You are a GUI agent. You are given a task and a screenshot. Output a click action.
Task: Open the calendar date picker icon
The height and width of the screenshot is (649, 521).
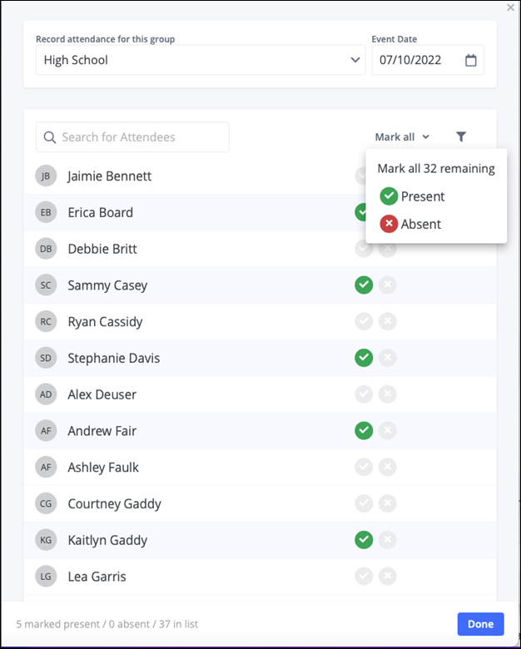tap(471, 60)
